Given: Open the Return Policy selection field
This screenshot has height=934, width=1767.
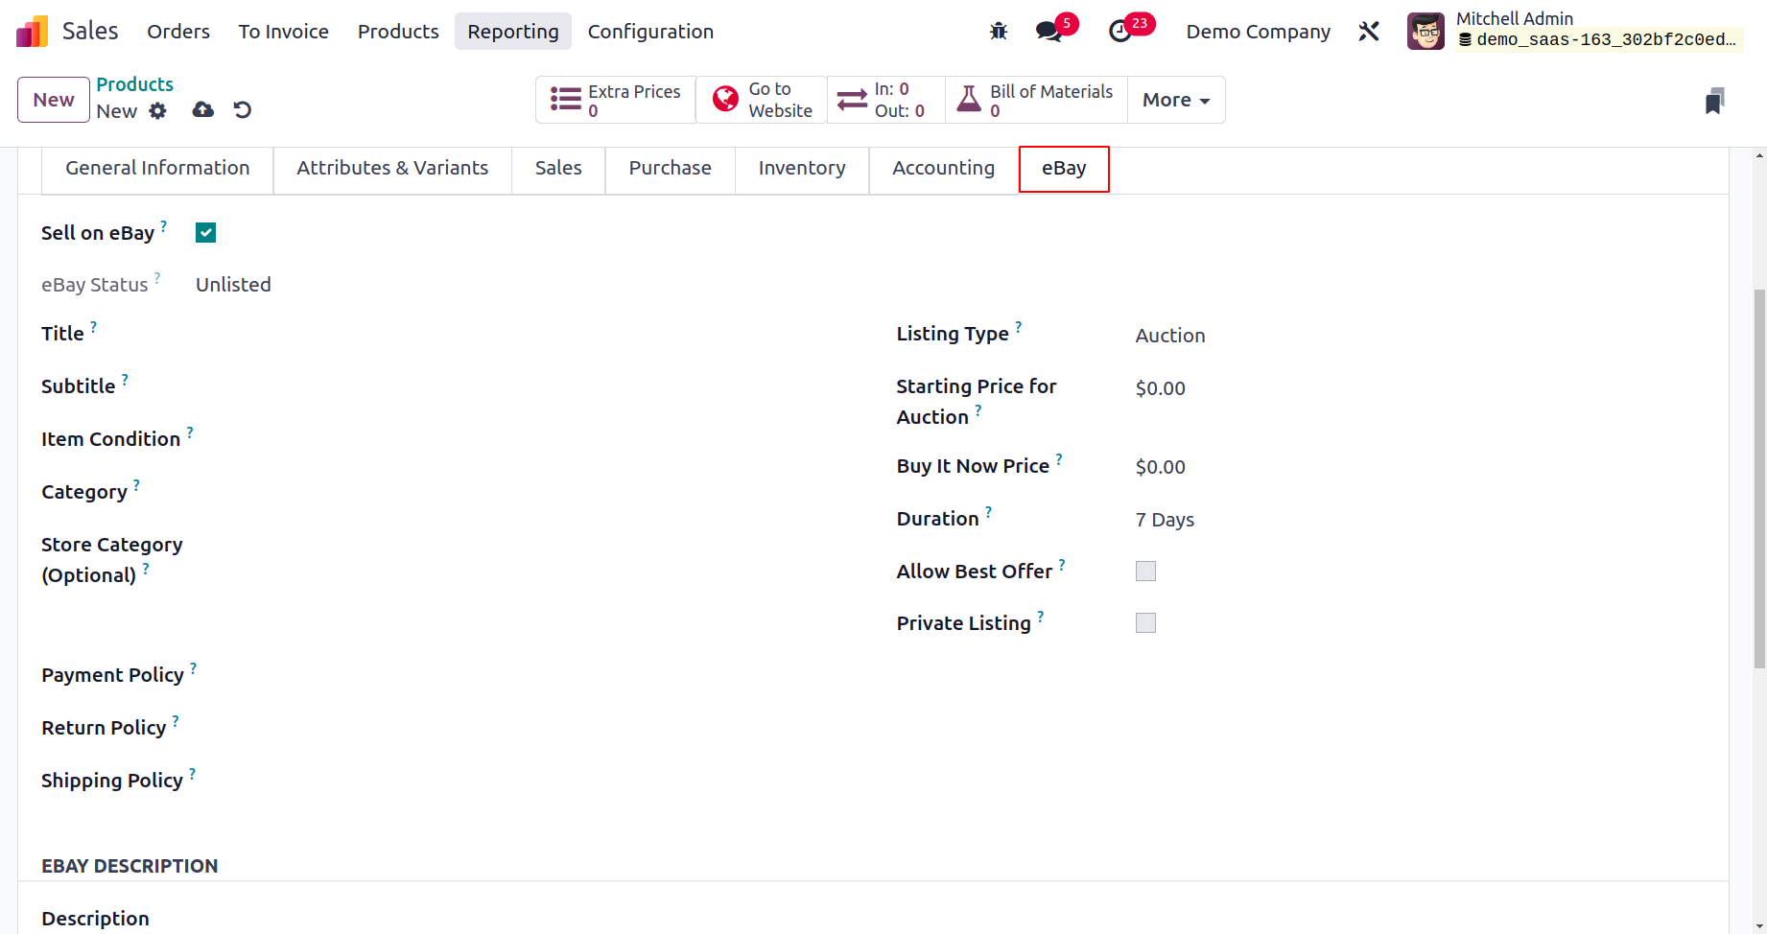Looking at the screenshot, I should 523,728.
